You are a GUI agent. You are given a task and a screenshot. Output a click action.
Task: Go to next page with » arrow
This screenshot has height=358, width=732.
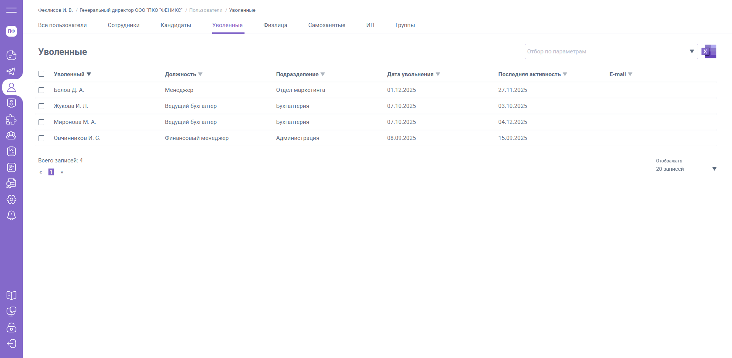tap(62, 172)
